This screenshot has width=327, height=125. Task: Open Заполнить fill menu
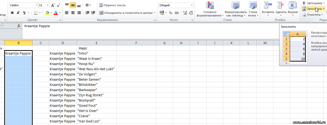click(313, 9)
